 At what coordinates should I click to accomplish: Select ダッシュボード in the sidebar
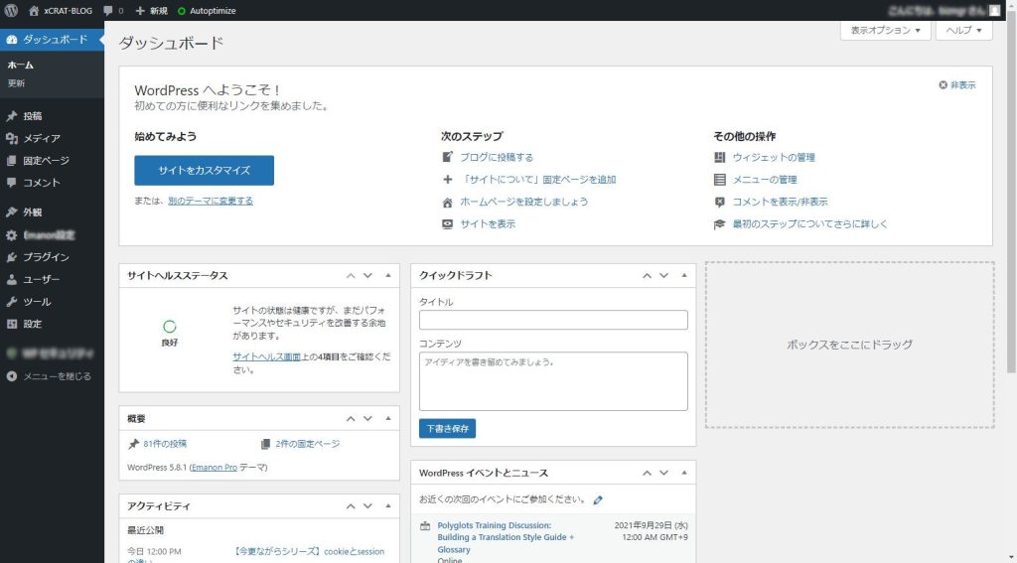click(x=52, y=40)
